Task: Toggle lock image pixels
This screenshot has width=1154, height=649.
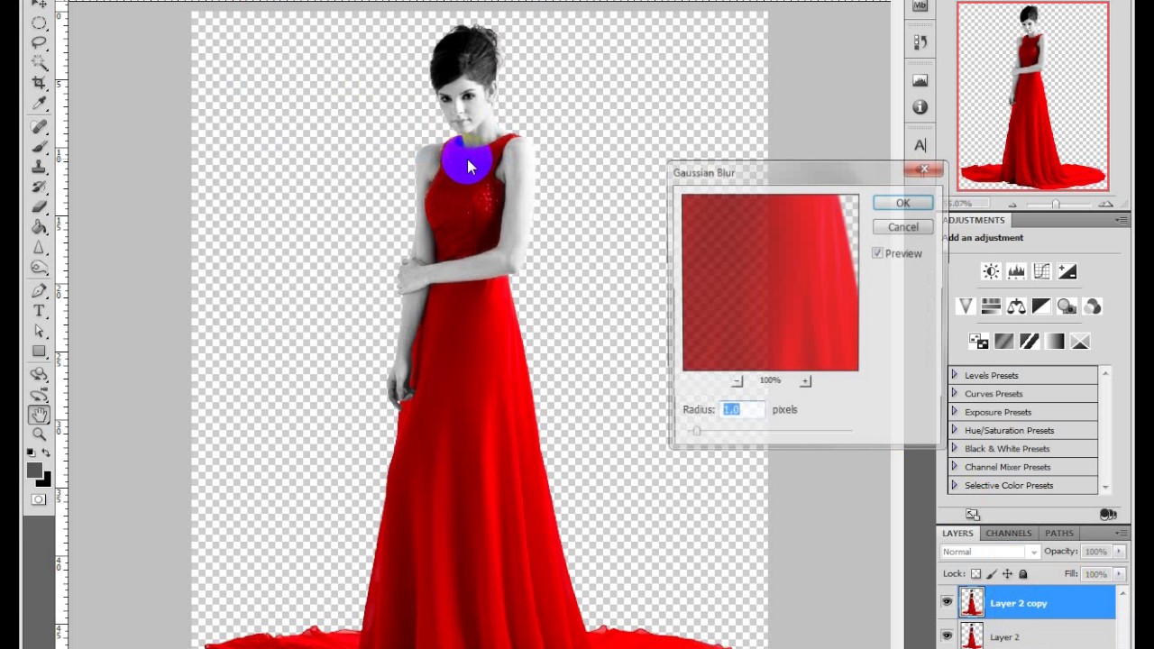Action: point(992,573)
